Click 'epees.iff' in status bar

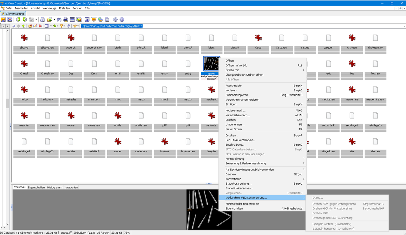click(67, 232)
